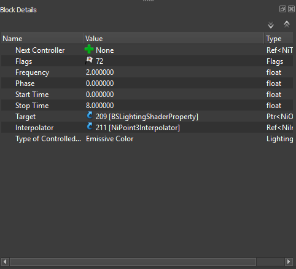
Task: Open the Emissive Color value dropdown
Action: coord(110,139)
